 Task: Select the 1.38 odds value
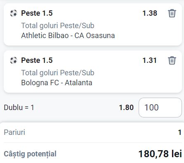point(150,13)
